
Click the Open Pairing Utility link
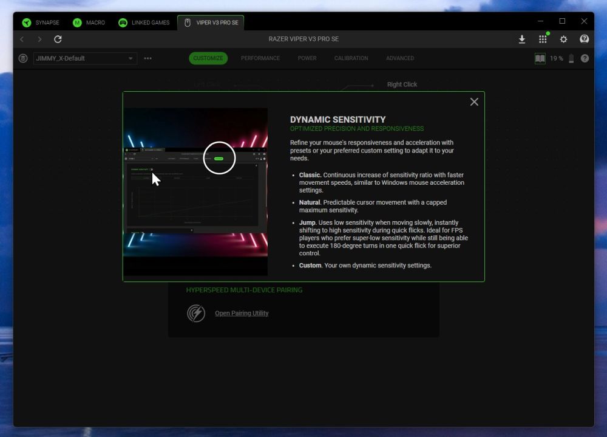242,314
